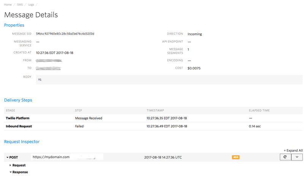The width and height of the screenshot is (304, 176).
Task: Collapse the POST request row arrow
Action: click(8, 157)
